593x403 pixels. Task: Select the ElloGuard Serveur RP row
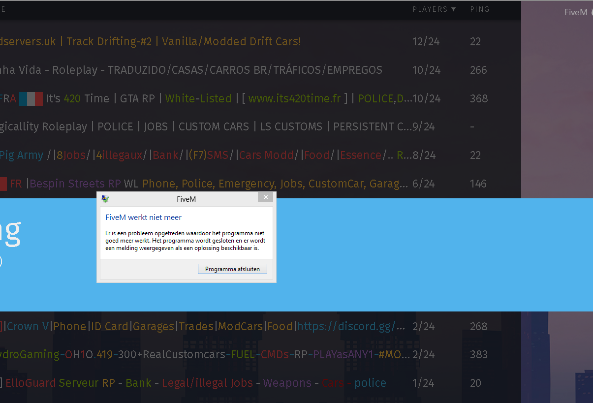[x=260, y=383]
